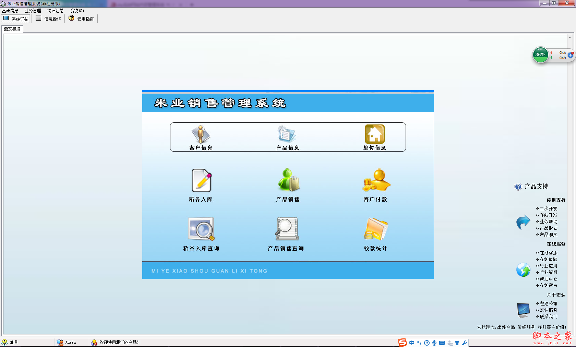
Task: Click the blue plus accelerator button
Action: point(571,55)
